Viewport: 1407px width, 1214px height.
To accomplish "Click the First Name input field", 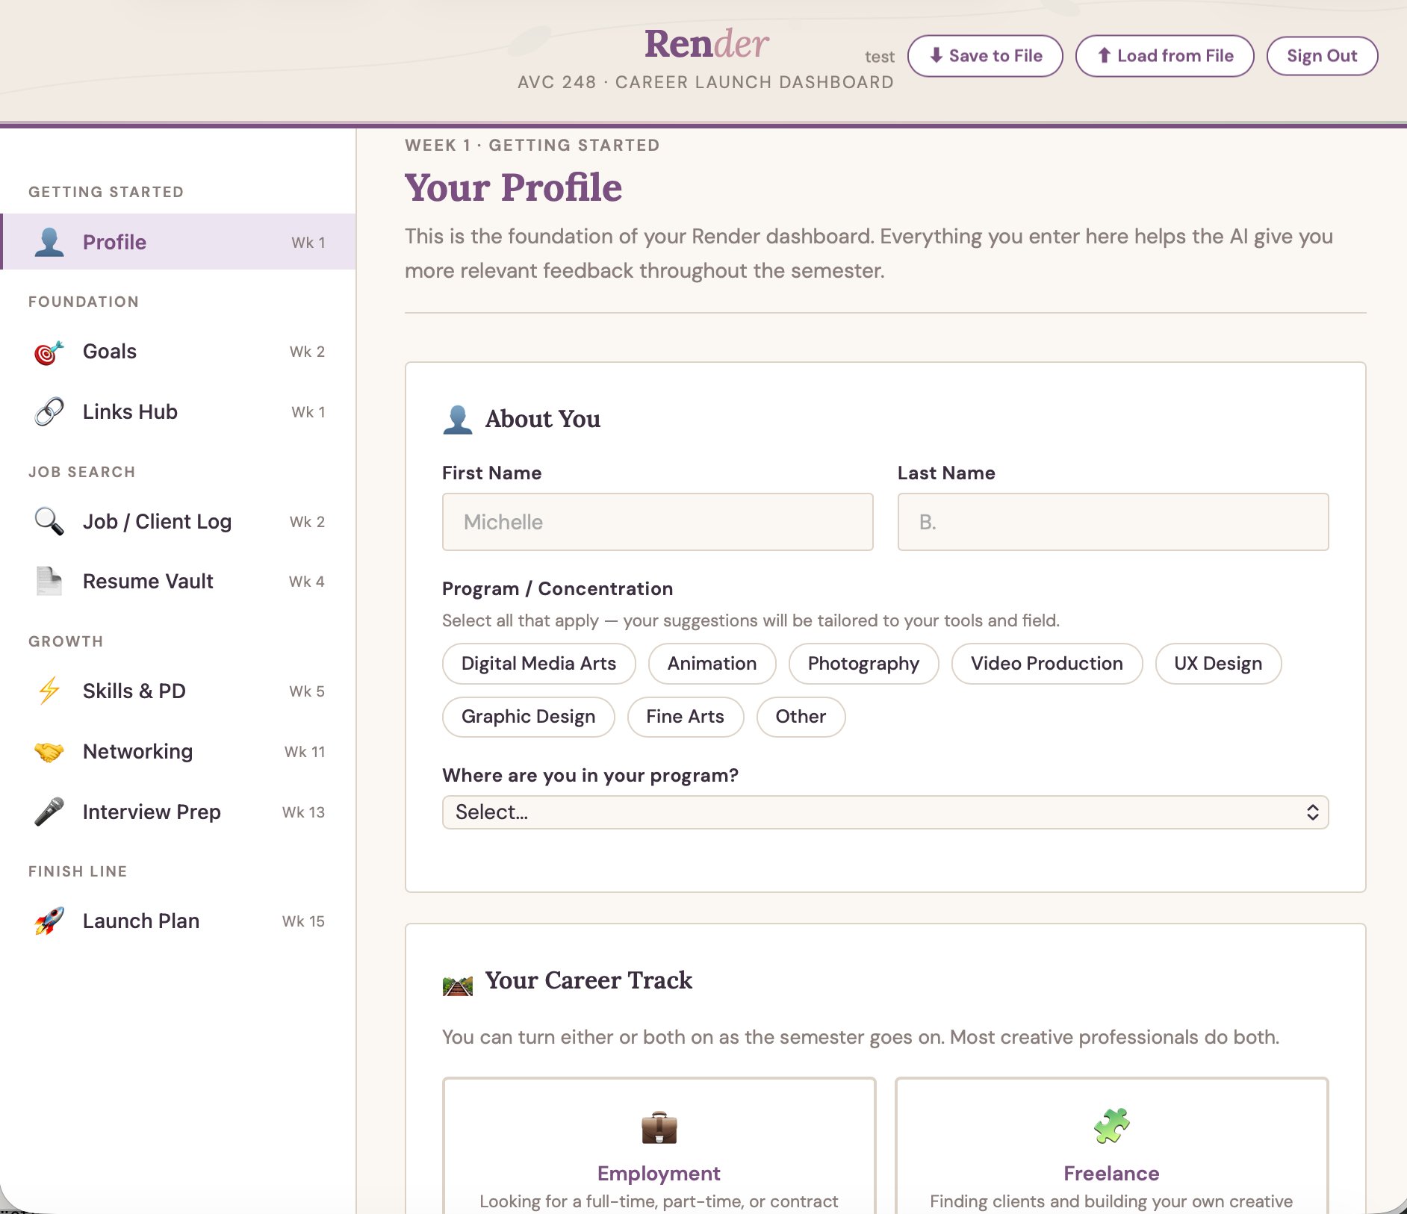I will [658, 522].
